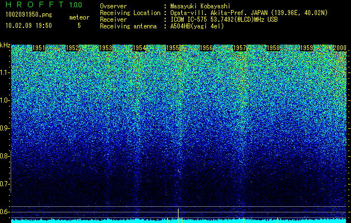Image resolution: width=351 pixels, height=223 pixels.
Task: Click the 1952 time label
Action: point(73,48)
